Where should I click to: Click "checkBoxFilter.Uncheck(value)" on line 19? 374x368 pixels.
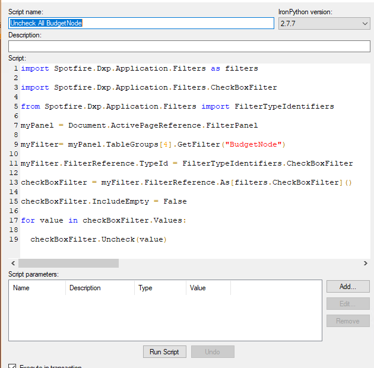point(99,239)
